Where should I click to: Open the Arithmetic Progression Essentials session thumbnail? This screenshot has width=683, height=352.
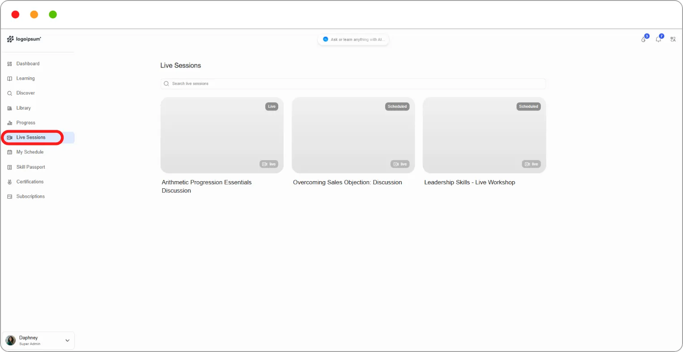[222, 135]
